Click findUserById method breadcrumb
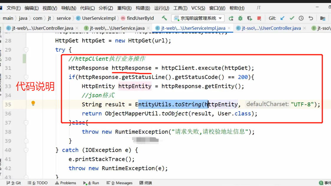Screen dimensions: 331x186 137,18
